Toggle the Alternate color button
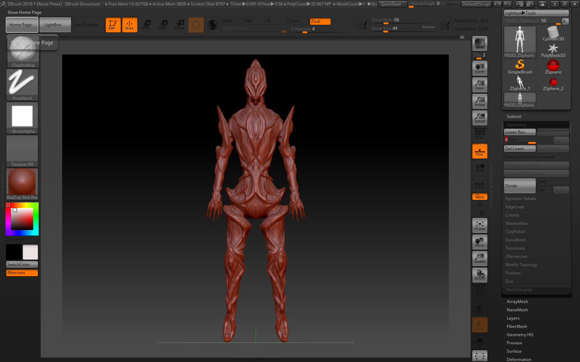The height and width of the screenshot is (362, 580). (22, 273)
